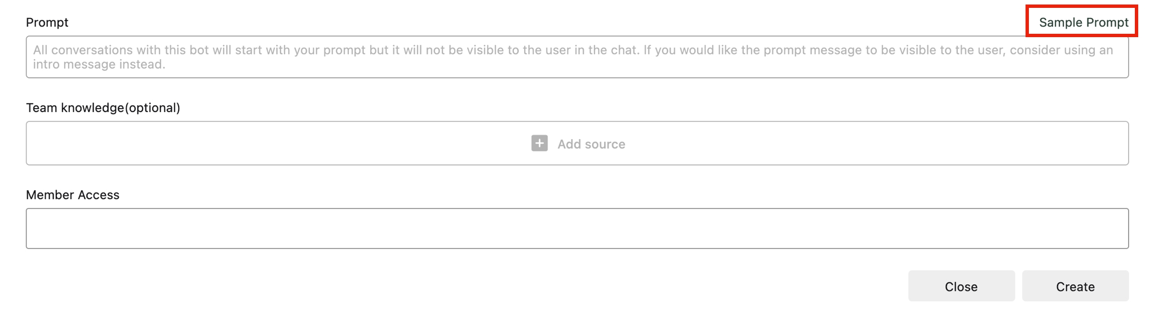The height and width of the screenshot is (313, 1154).
Task: Click the prompt placeholder text about conversations
Action: 282,50
